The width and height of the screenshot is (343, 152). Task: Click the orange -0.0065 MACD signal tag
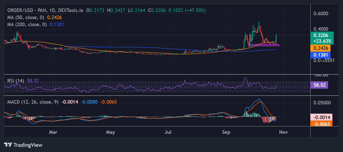320,124
